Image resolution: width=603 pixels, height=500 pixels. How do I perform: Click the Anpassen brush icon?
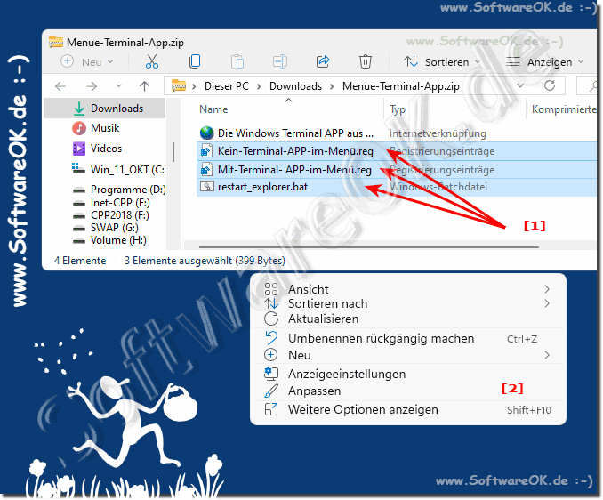(x=271, y=391)
